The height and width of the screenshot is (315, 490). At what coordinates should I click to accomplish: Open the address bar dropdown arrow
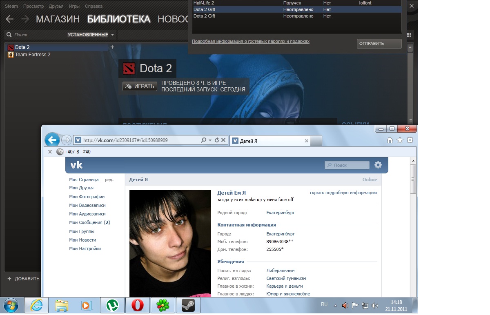[x=210, y=140]
